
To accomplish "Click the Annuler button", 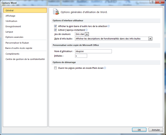I will (156, 130).
